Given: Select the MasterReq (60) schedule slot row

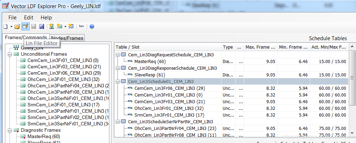Looking at the screenshot, I should click(x=231, y=61).
